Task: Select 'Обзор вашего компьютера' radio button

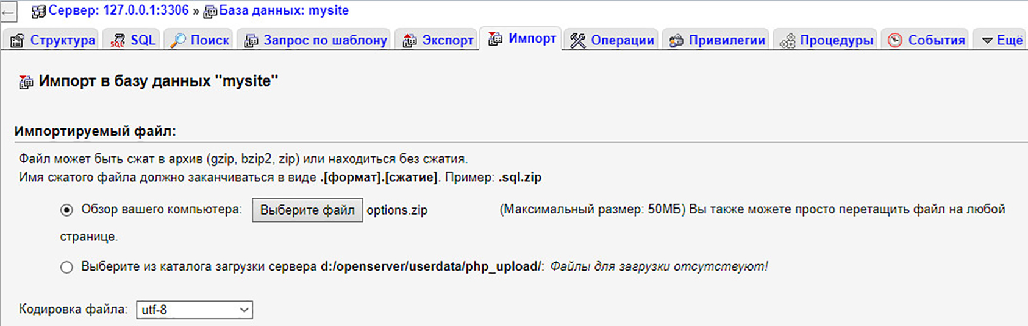Action: coord(66,210)
